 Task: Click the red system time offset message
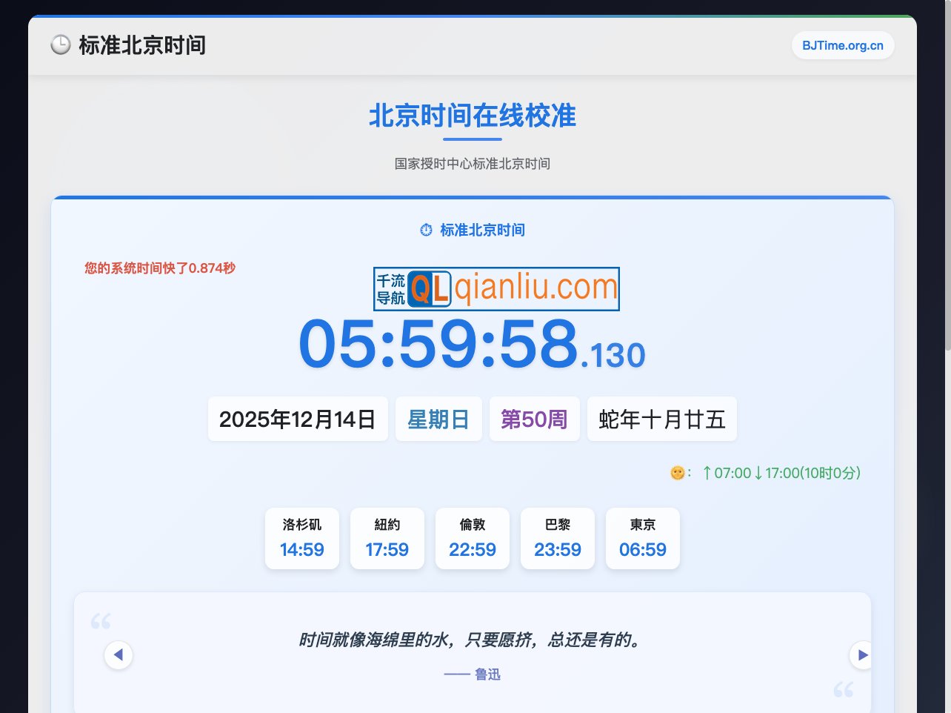pyautogui.click(x=159, y=268)
